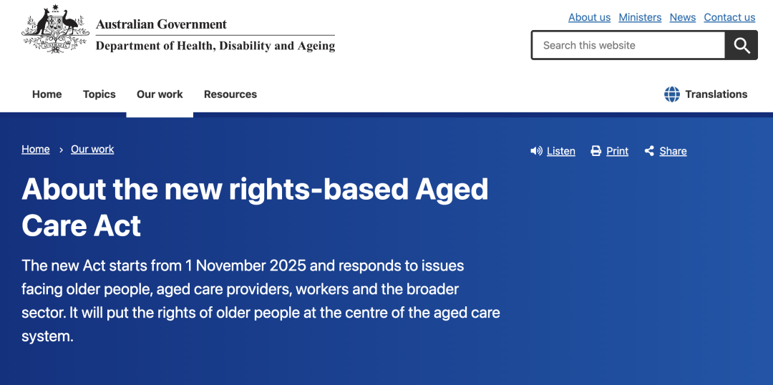Focus the Search this website field
This screenshot has height=385, width=773.
(628, 45)
